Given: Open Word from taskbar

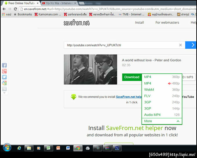Looking at the screenshot, I should click(68, 148).
